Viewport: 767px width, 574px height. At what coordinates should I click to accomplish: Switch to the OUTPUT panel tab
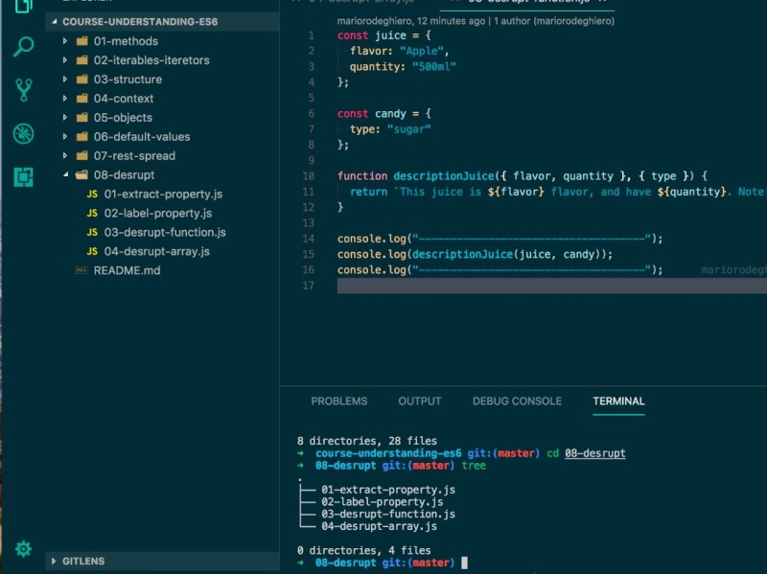point(419,401)
